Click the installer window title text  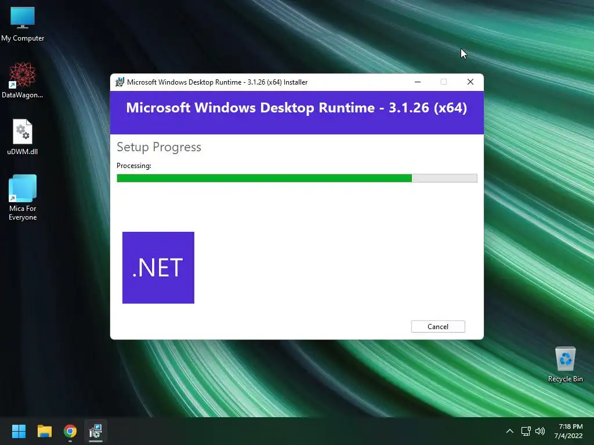click(217, 82)
